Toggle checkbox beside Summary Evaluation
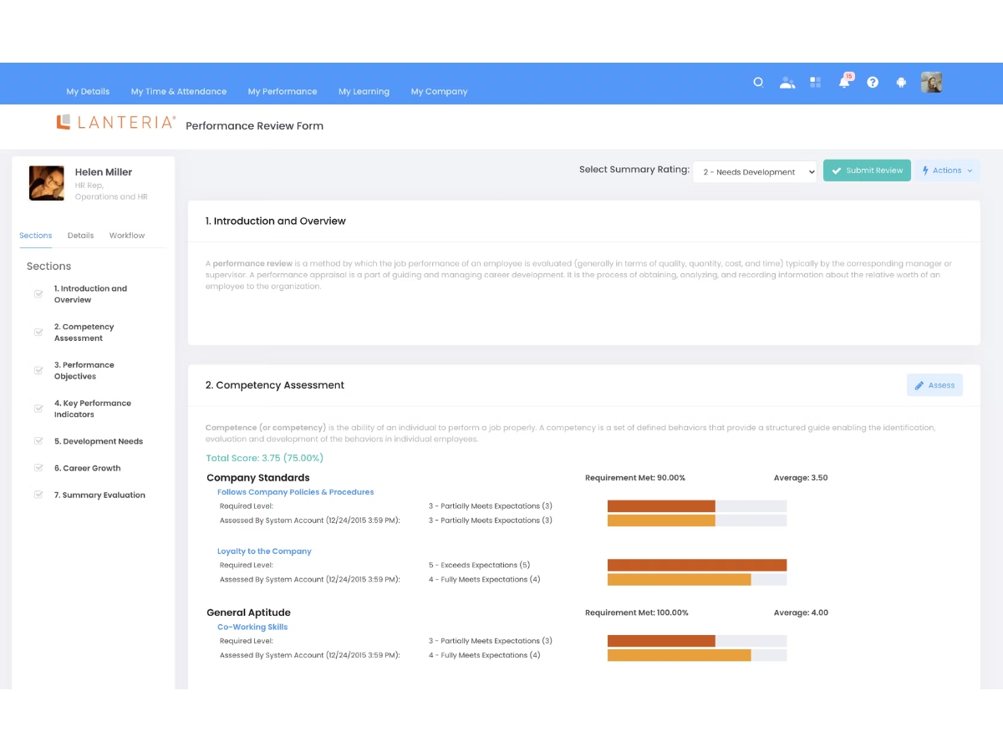Viewport: 1003px width, 752px height. [x=38, y=495]
